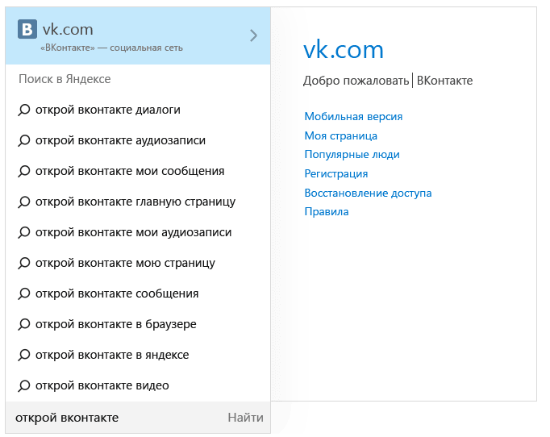Open the vk.com title in the left result
The height and width of the screenshot is (437, 550).
point(68,30)
